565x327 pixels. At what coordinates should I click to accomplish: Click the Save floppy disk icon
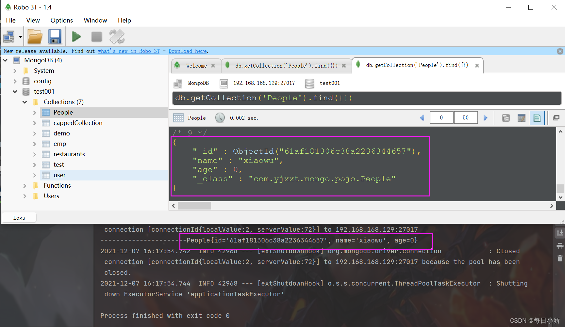point(55,37)
